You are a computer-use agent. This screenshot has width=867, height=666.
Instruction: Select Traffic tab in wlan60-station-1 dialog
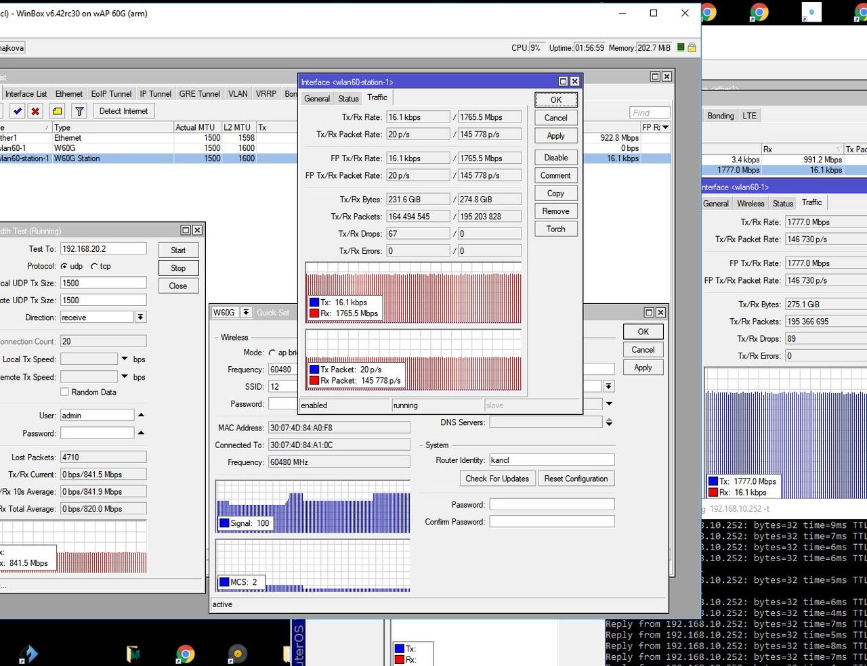(x=377, y=97)
